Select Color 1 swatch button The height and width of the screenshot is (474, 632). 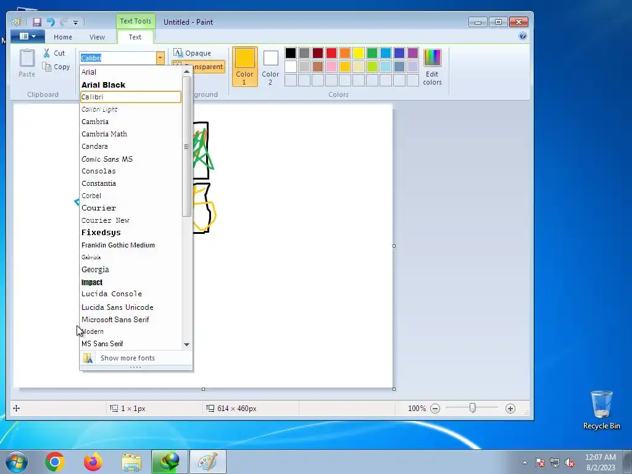click(244, 67)
